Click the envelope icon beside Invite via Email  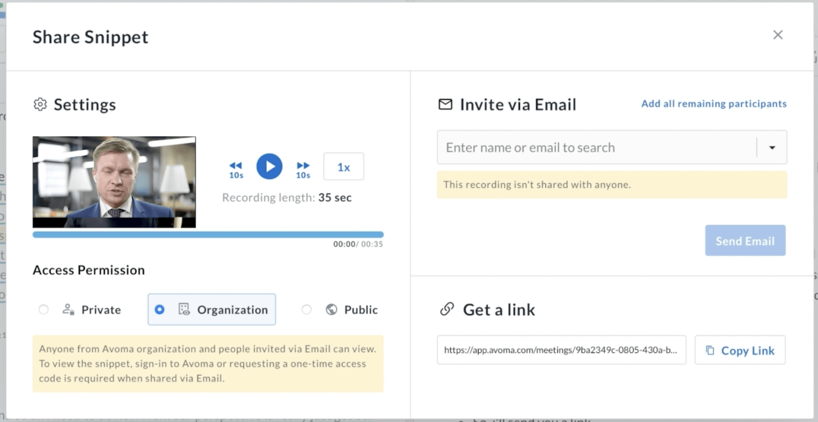[x=445, y=104]
